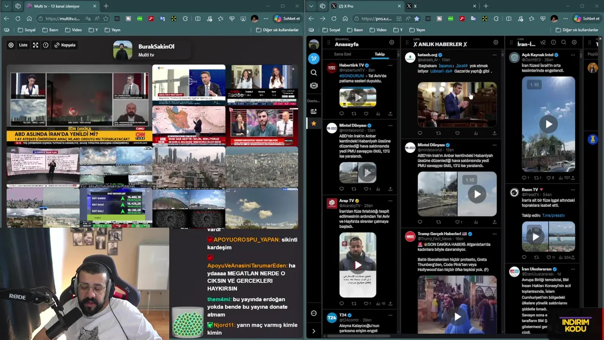This screenshot has width=604, height=340.
Task: Open Multi tv settings gear
Action: 11,45
